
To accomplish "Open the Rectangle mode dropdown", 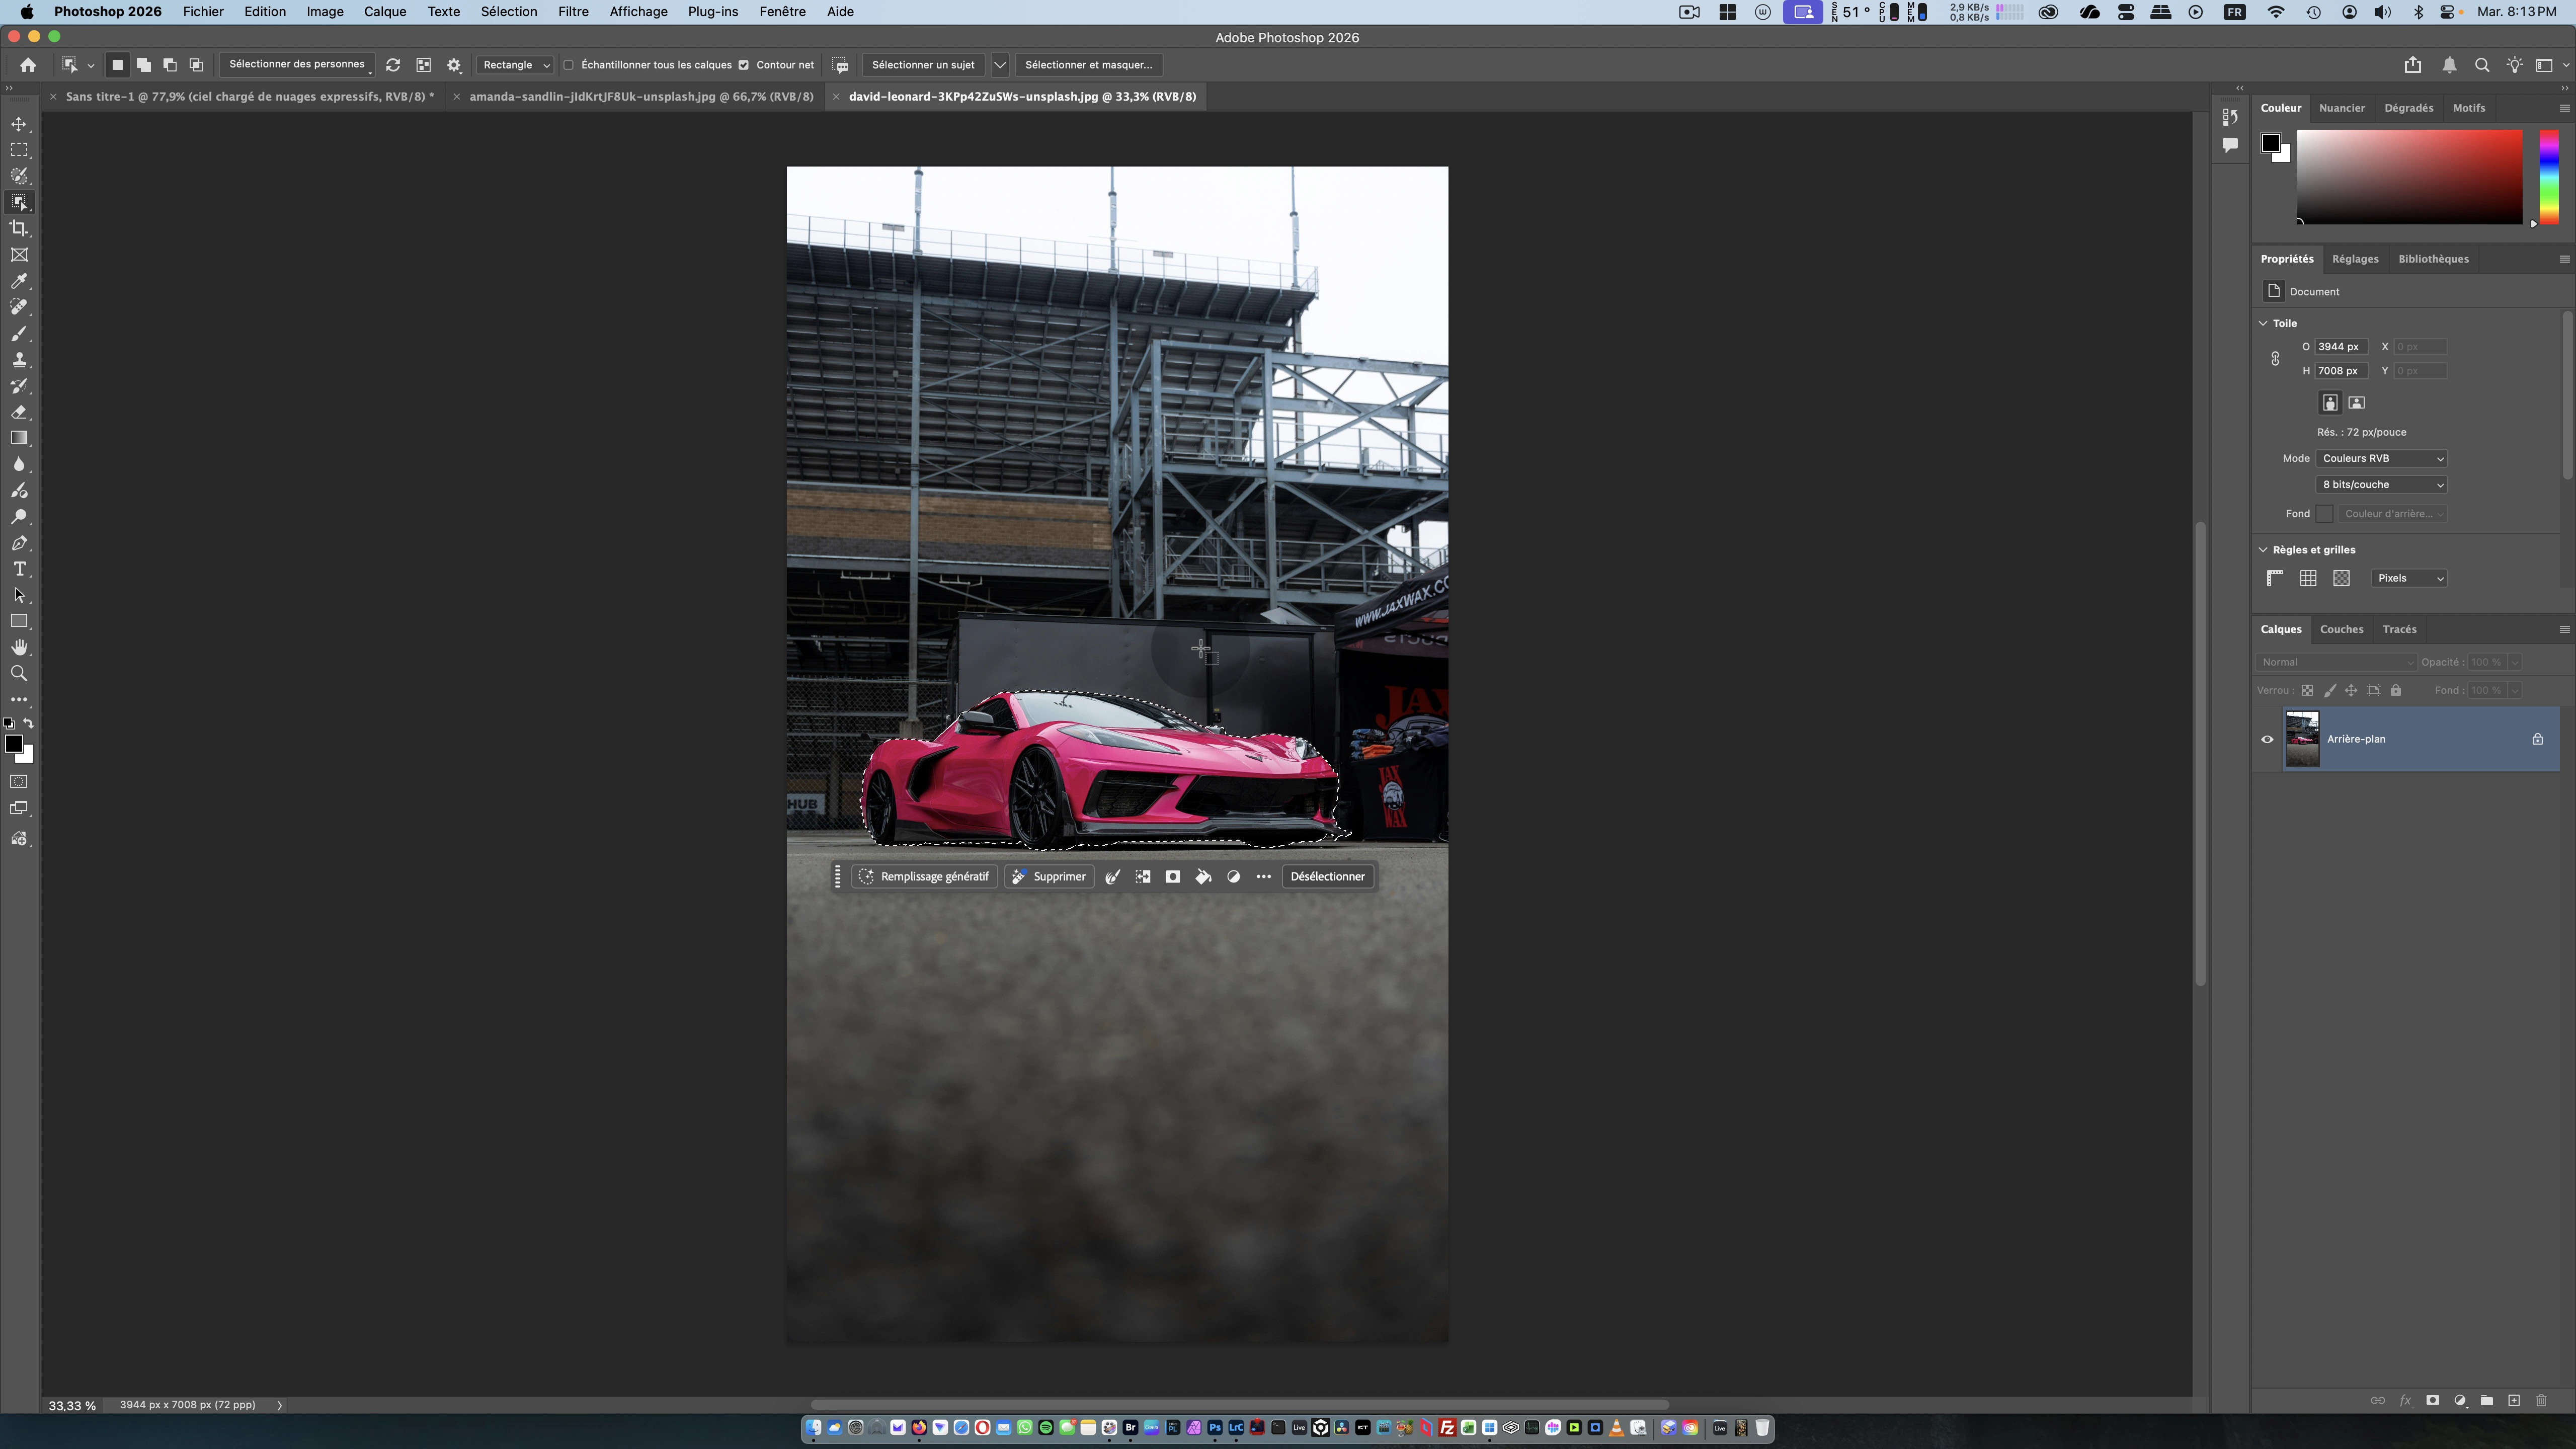I will pos(516,65).
